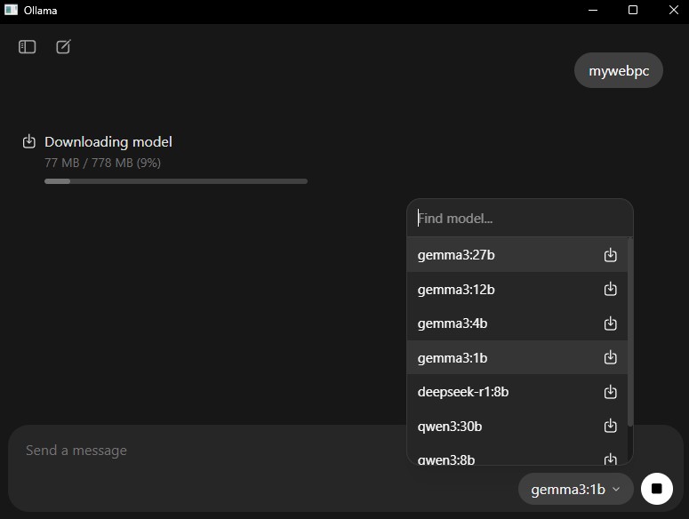Maximize the Ollama window
The height and width of the screenshot is (519, 689).
(633, 10)
